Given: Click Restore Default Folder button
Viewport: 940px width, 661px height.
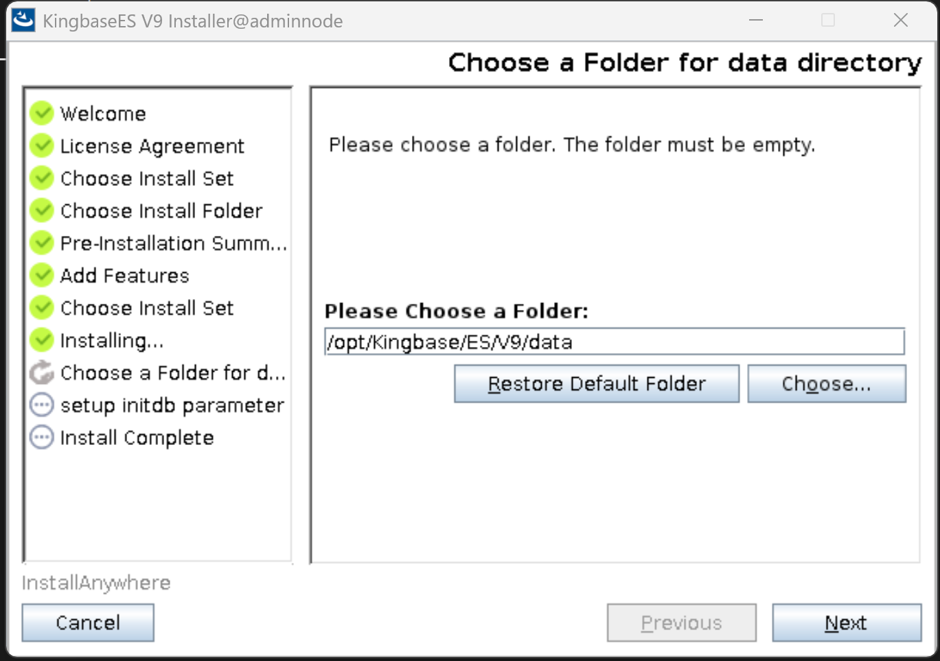Looking at the screenshot, I should tap(596, 383).
